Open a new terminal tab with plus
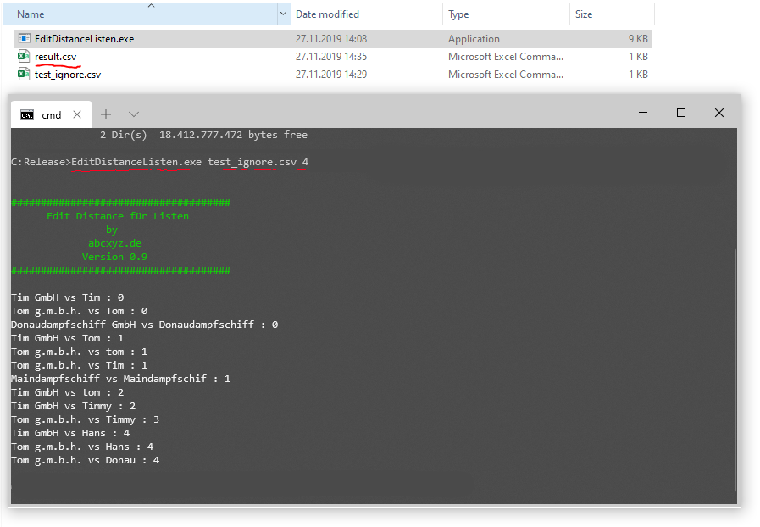Screen dimensions: 760x527 point(106,114)
